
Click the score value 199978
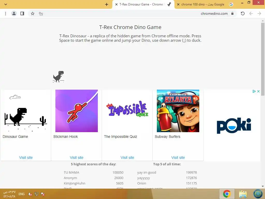coord(191,172)
